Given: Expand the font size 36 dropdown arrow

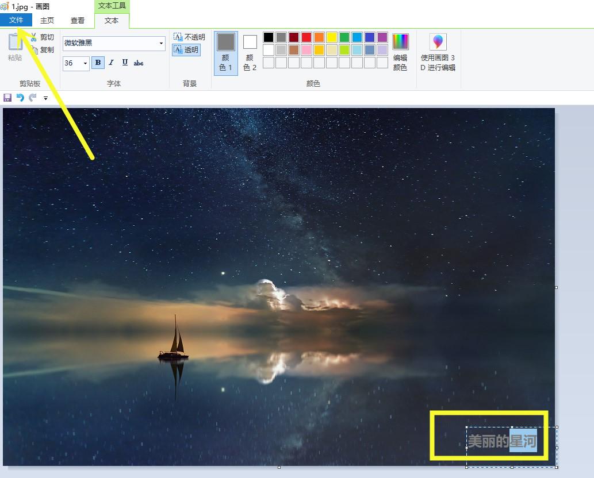Looking at the screenshot, I should point(85,63).
